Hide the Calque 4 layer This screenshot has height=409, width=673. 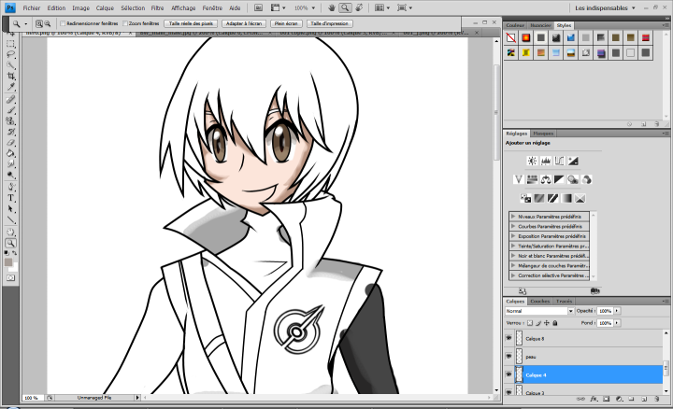(x=508, y=374)
